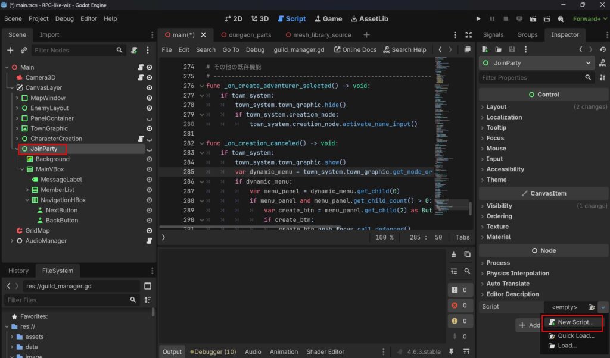Collapse the MainVBox tree node
Image resolution: width=610 pixels, height=358 pixels.
pos(22,169)
